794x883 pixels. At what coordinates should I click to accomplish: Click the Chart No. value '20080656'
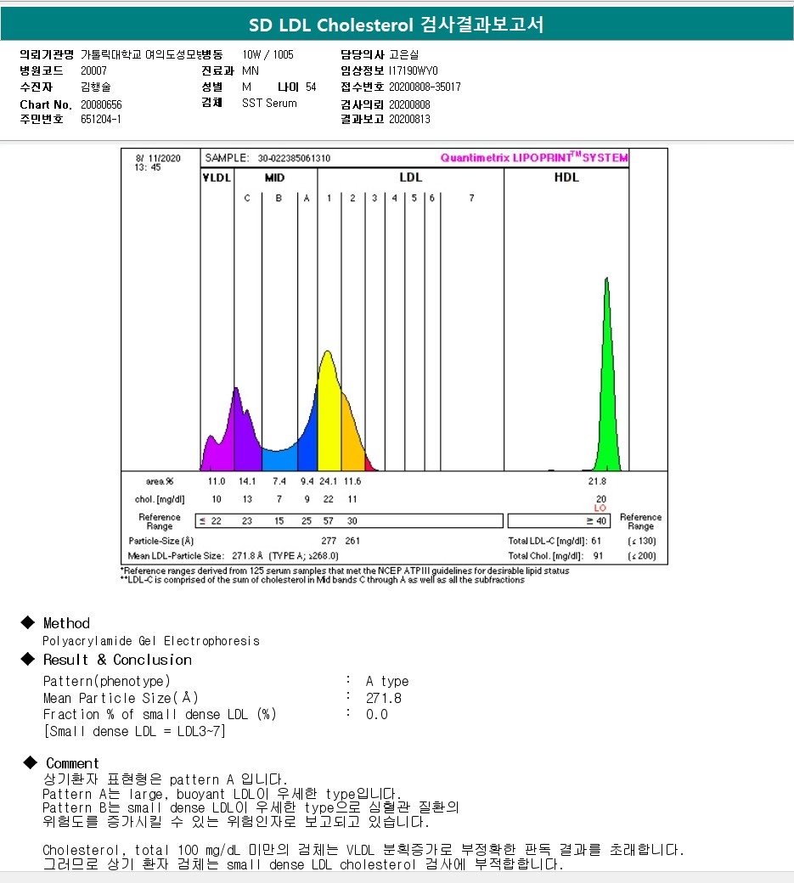(101, 104)
